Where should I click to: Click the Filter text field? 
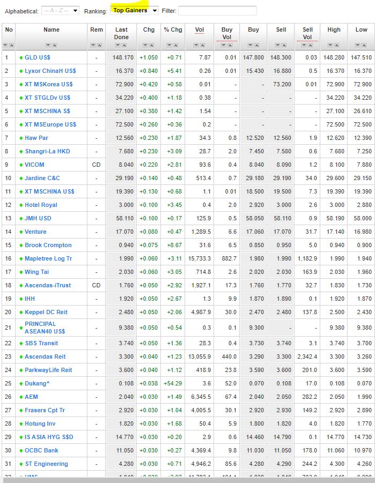click(217, 11)
